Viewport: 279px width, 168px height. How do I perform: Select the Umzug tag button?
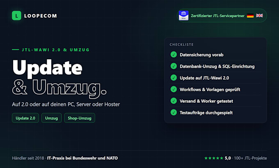[51, 118]
